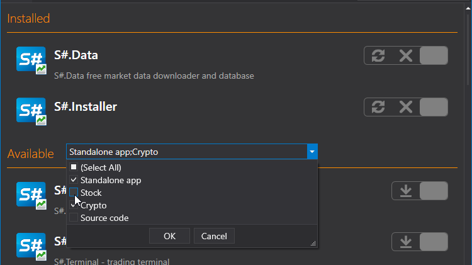Click the download icon for S#.Terminal
The width and height of the screenshot is (472, 265).
tap(406, 242)
